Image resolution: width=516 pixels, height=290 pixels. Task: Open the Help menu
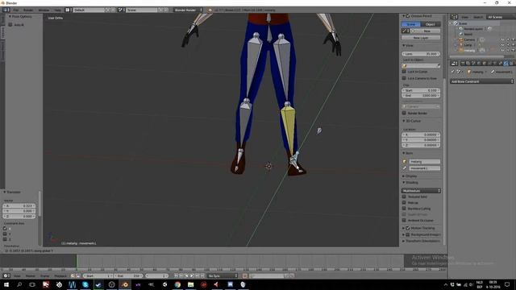(57, 10)
